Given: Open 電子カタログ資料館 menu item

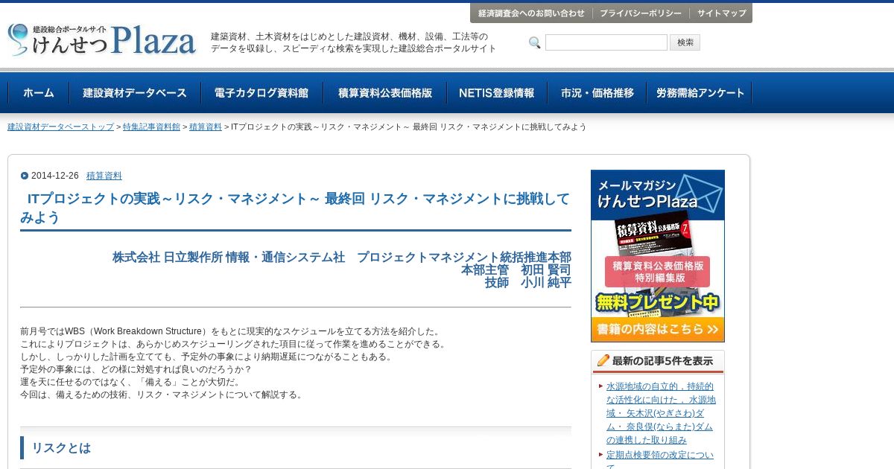Looking at the screenshot, I should pyautogui.click(x=261, y=93).
